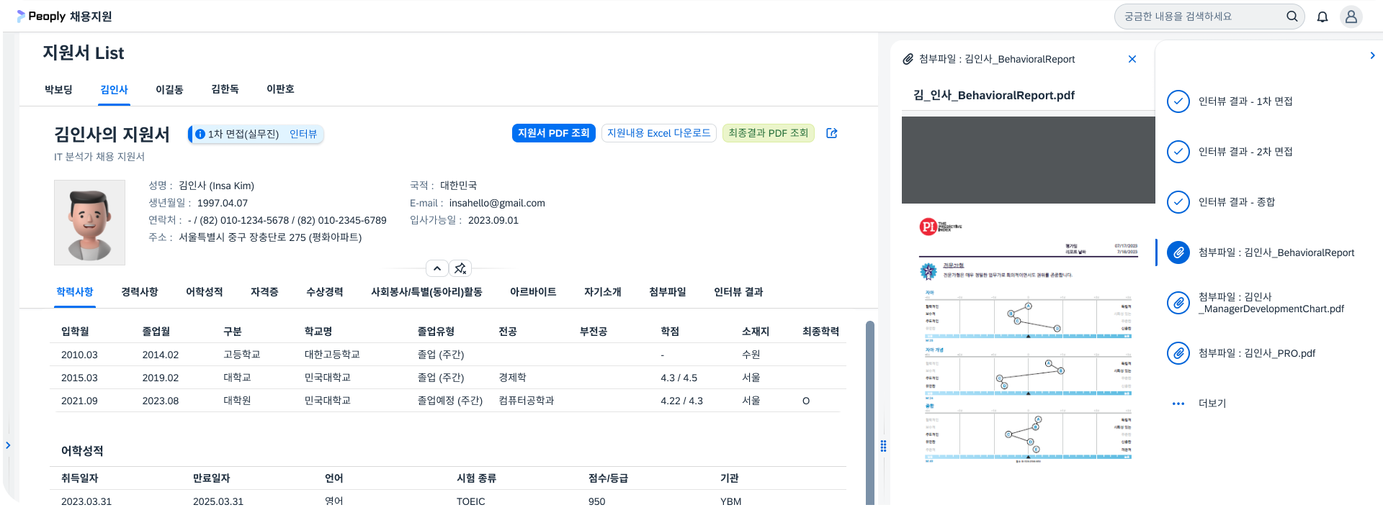
Task: Expand the left navigation chevron
Action: (x=8, y=445)
